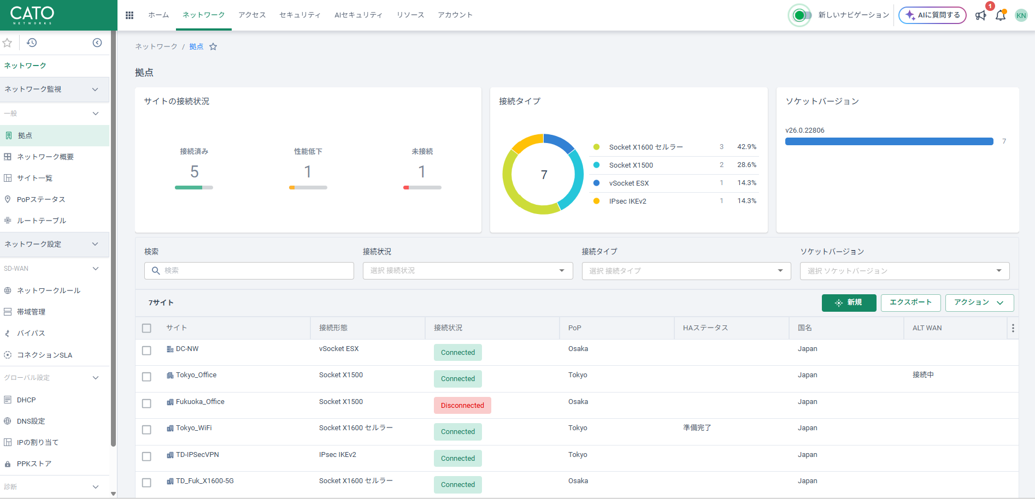Toggle the 新しいナビゲーション switch
This screenshot has width=1035, height=499.
click(x=801, y=15)
